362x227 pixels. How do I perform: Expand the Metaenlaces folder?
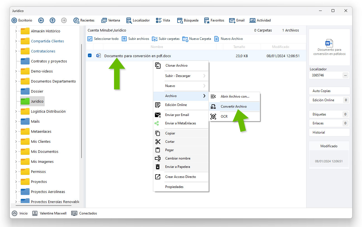pyautogui.click(x=16, y=132)
